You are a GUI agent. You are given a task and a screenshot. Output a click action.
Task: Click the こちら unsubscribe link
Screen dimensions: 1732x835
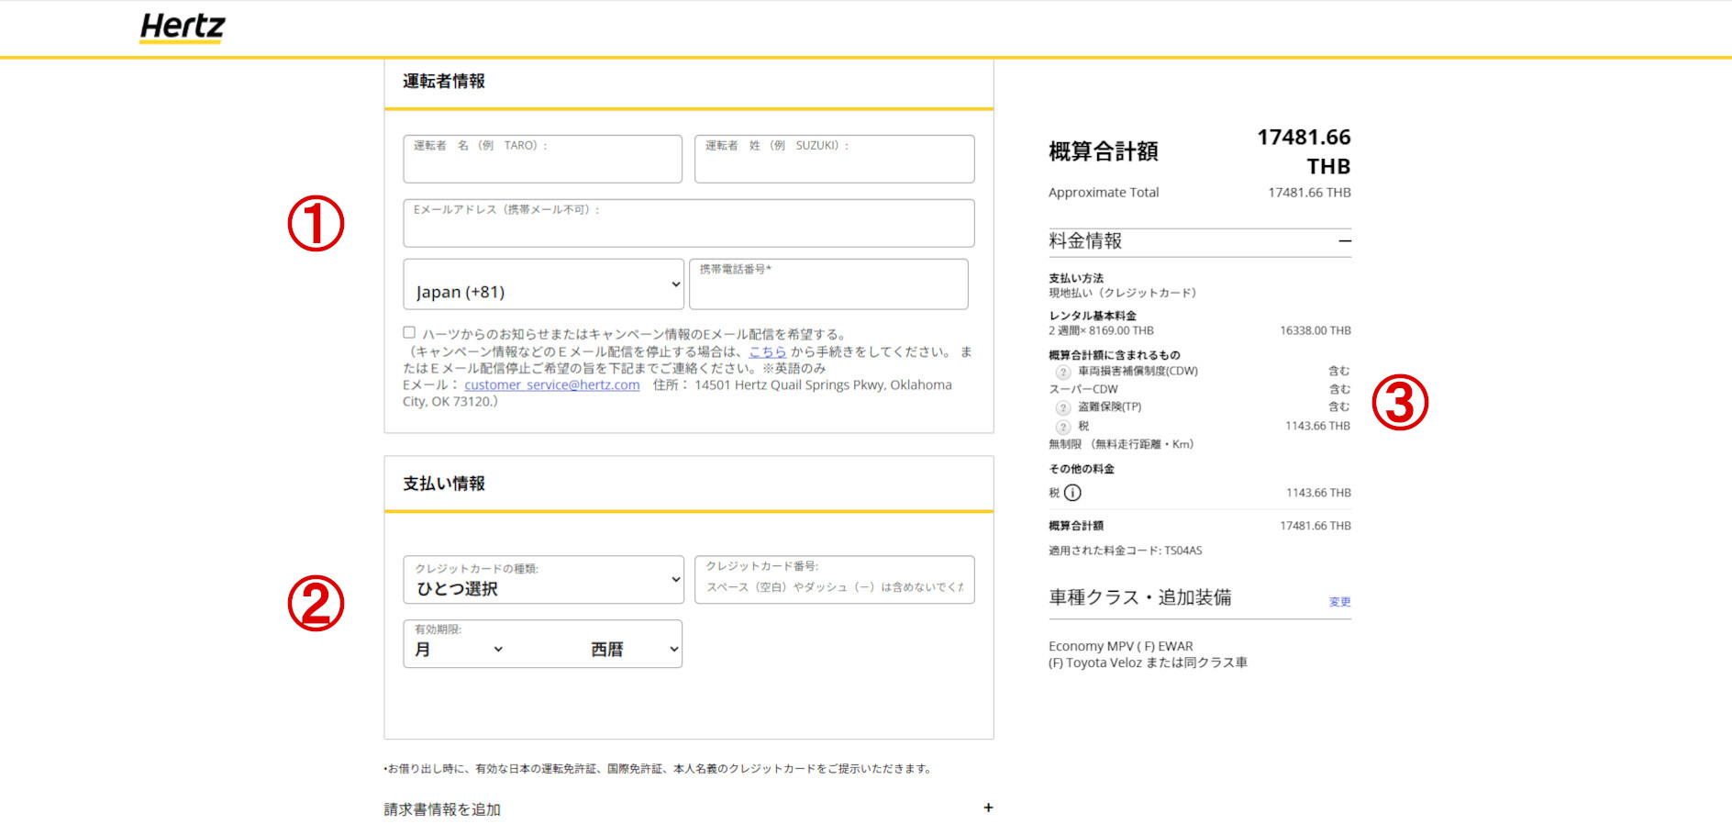point(767,352)
